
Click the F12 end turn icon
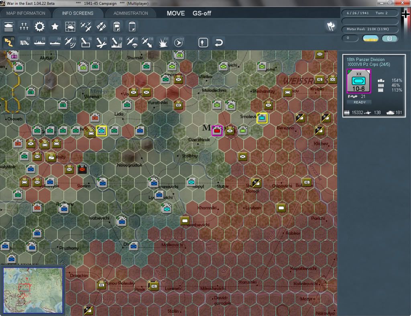pyautogui.click(x=179, y=43)
